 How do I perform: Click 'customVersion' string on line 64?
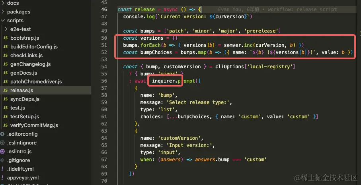(x=179, y=138)
